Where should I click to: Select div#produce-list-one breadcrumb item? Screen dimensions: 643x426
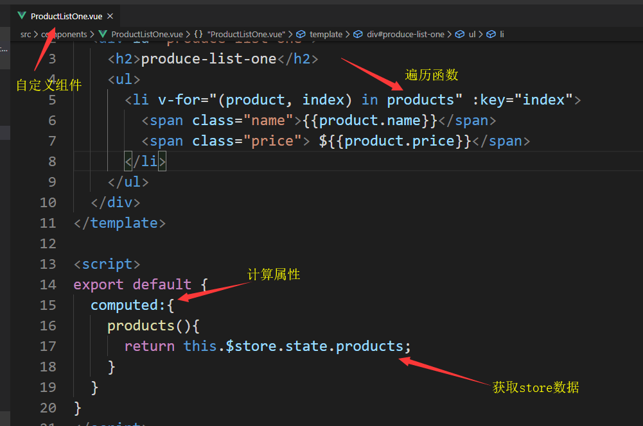click(405, 34)
